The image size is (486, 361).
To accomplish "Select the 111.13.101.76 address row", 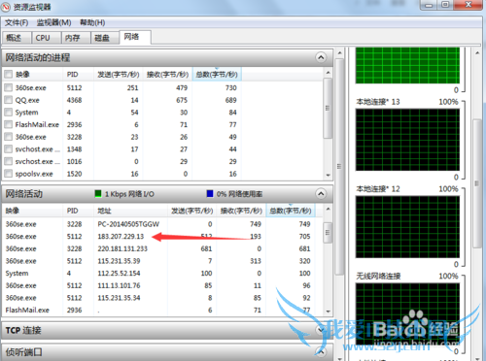I will [157, 285].
